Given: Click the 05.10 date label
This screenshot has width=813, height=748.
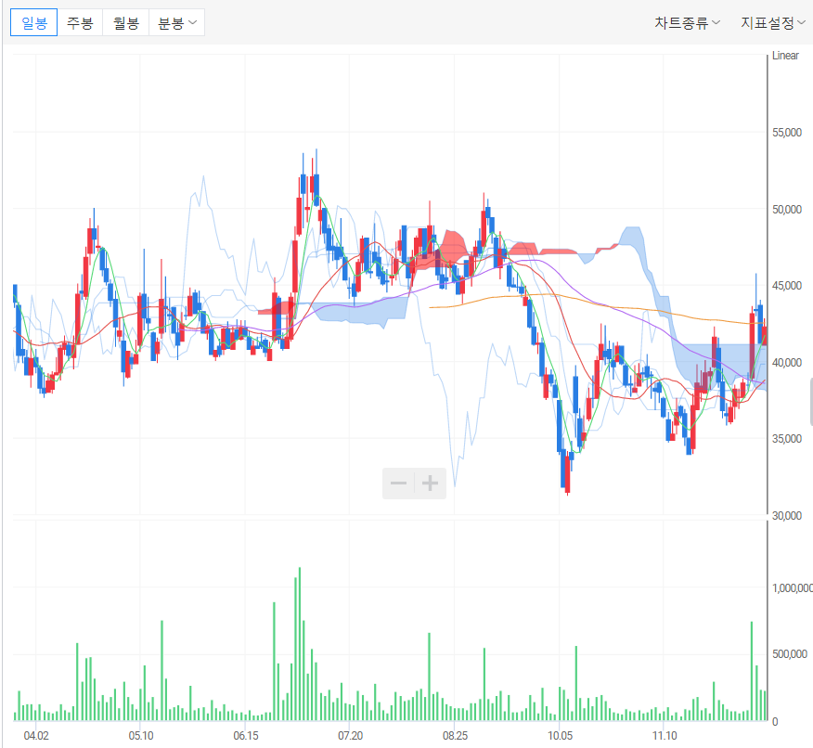Looking at the screenshot, I should coord(141,736).
